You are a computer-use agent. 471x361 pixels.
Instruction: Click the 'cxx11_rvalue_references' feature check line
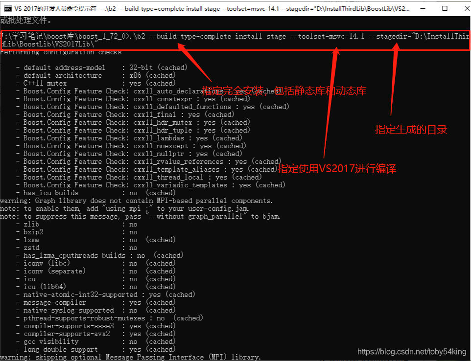coord(149,161)
